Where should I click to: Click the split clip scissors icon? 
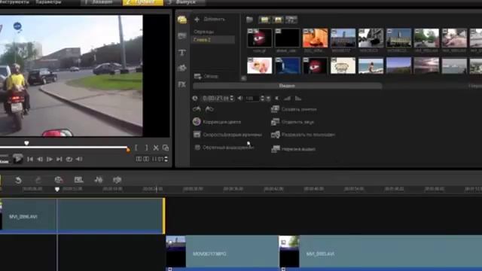point(156,148)
